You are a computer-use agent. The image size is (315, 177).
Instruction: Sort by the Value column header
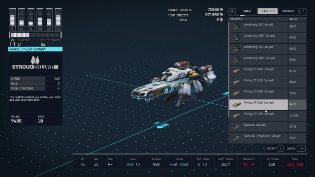(297, 19)
